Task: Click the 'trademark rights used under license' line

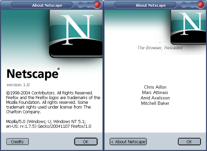Action: 48,107
